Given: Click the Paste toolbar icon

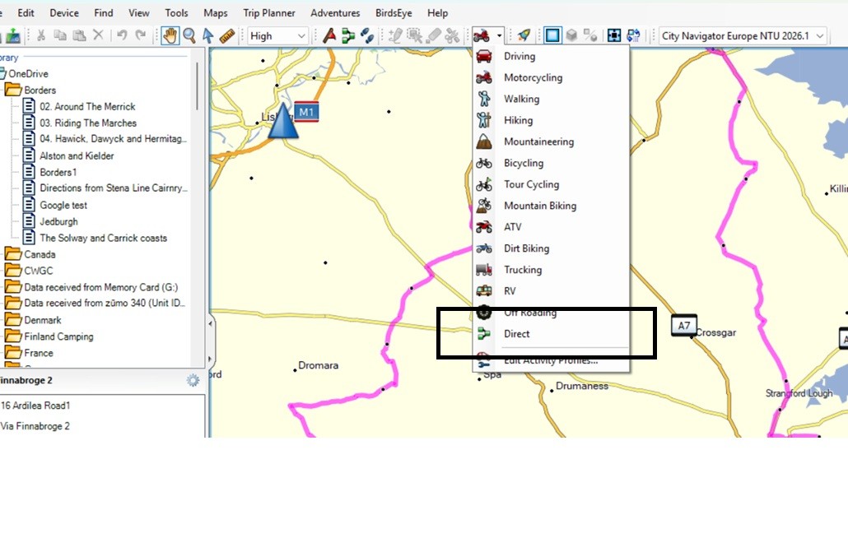Looking at the screenshot, I should (x=79, y=35).
